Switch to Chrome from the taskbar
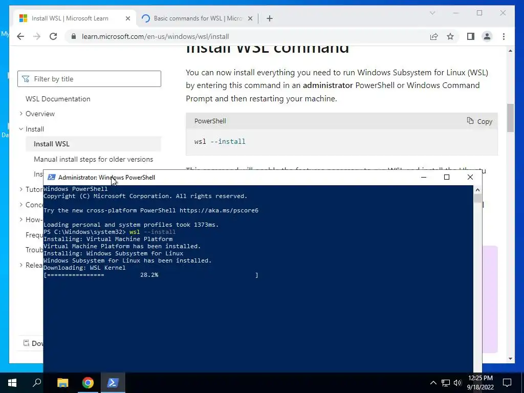The width and height of the screenshot is (524, 393). tap(88, 383)
